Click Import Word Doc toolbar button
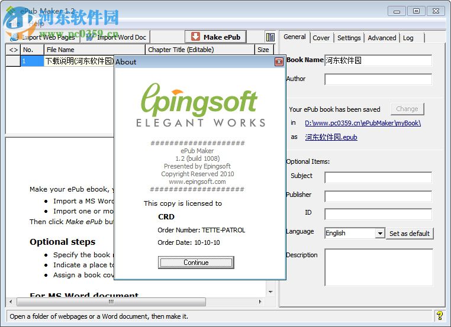 (x=115, y=37)
